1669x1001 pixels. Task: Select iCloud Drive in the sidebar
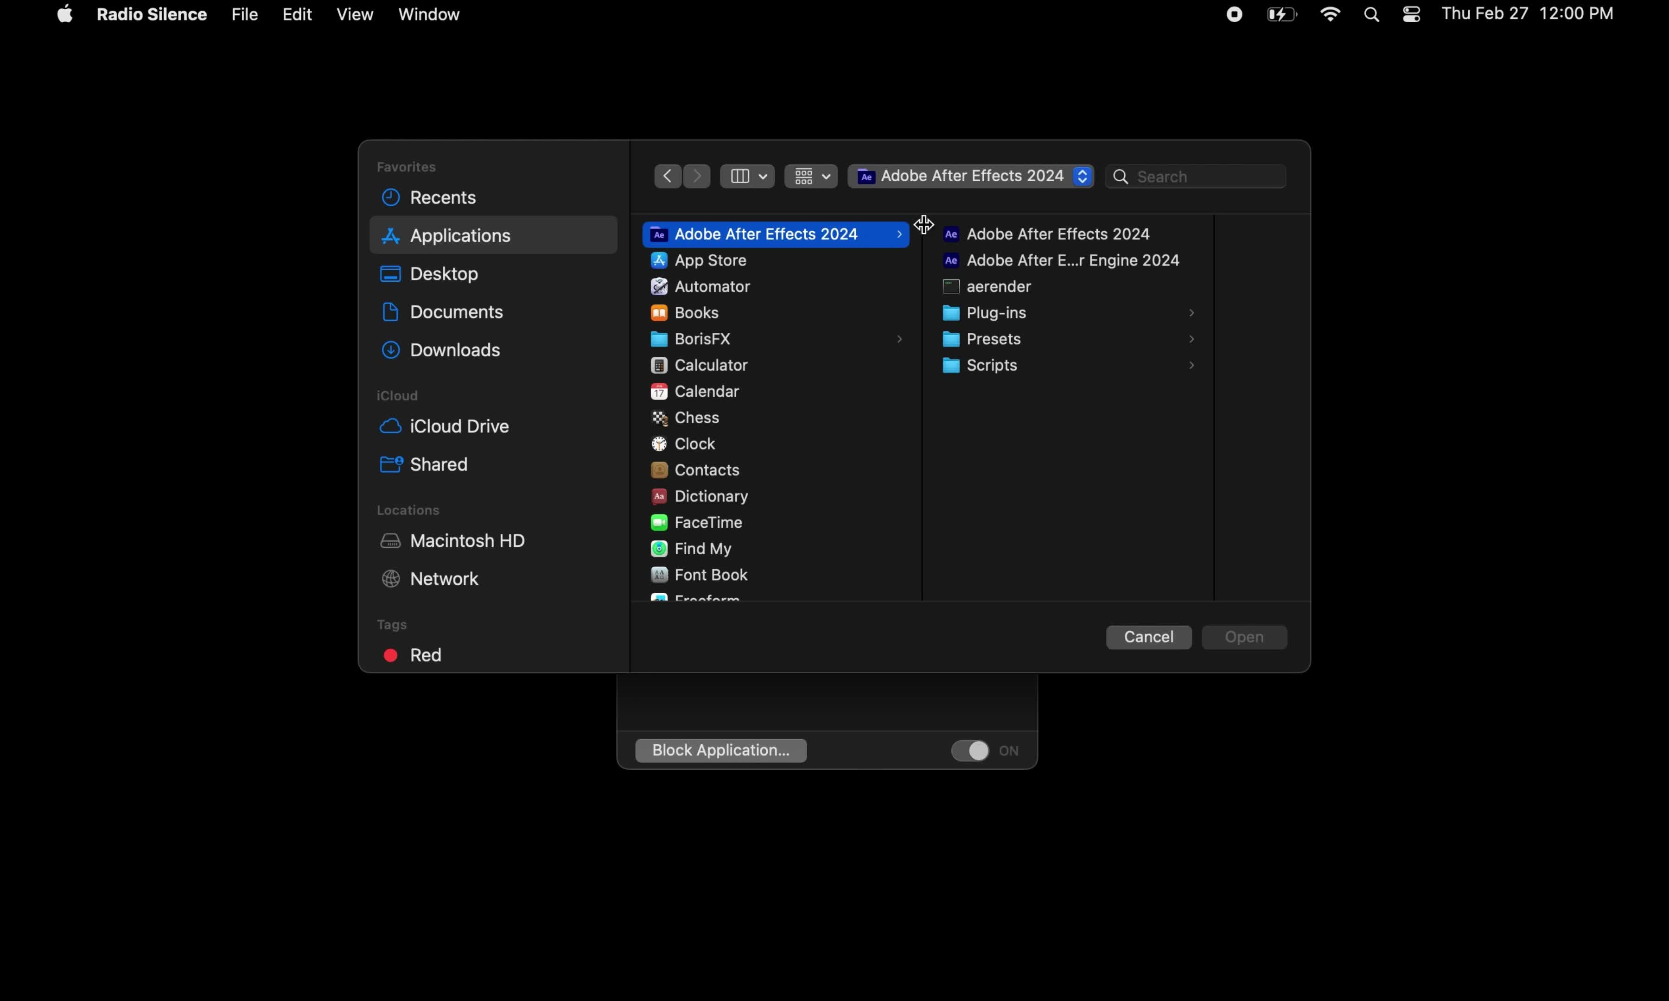pos(459,426)
